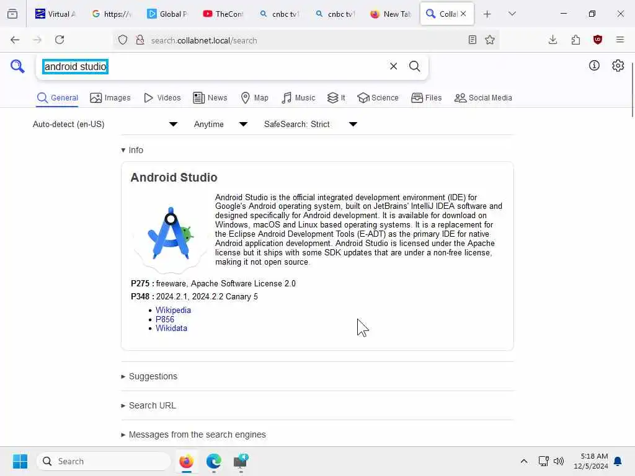
Task: Open uBlock Origin extension icon
Action: tap(598, 40)
